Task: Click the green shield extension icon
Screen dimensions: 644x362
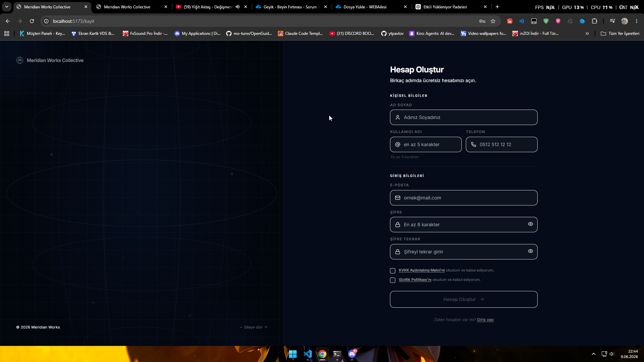Action: pyautogui.click(x=546, y=21)
